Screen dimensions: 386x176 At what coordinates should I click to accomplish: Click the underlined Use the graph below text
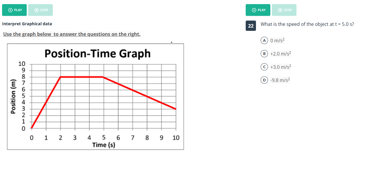(72, 34)
